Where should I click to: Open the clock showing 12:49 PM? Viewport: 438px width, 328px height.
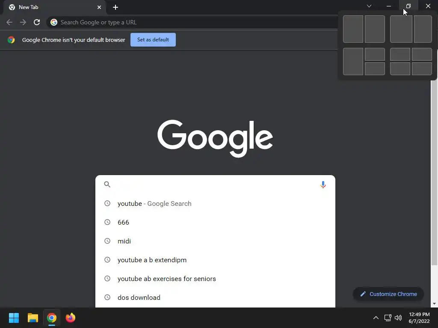pos(419,318)
